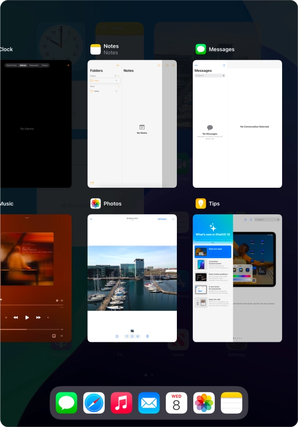
Task: Select the Tips app preview card
Action: click(x=237, y=278)
